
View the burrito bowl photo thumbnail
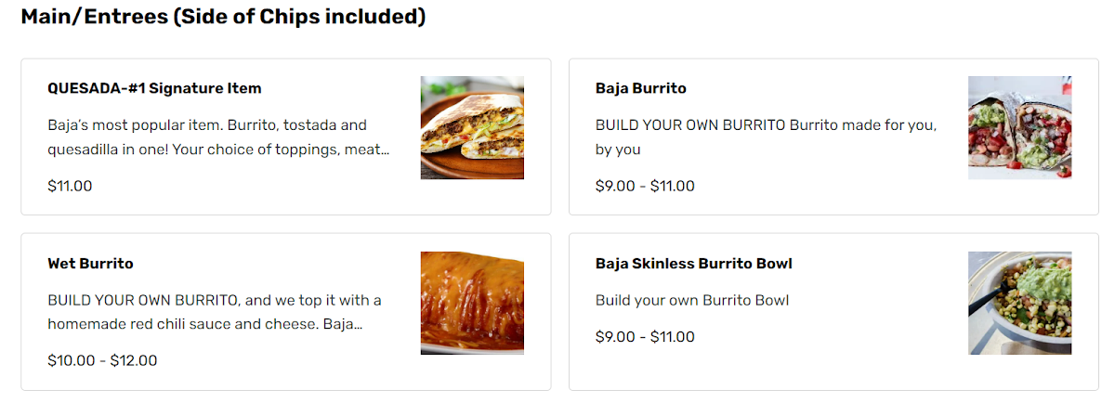(x=1019, y=303)
